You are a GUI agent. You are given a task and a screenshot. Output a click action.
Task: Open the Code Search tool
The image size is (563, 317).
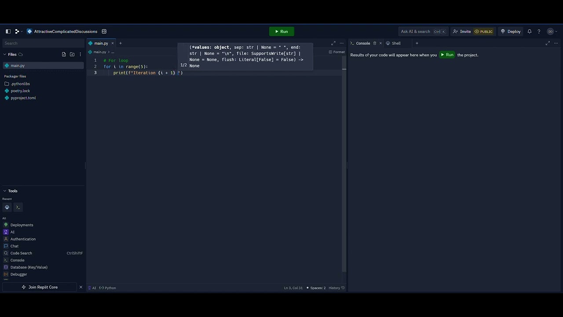[x=21, y=253]
